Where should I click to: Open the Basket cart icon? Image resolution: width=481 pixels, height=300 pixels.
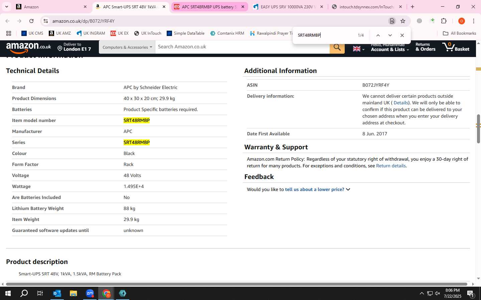[456, 47]
